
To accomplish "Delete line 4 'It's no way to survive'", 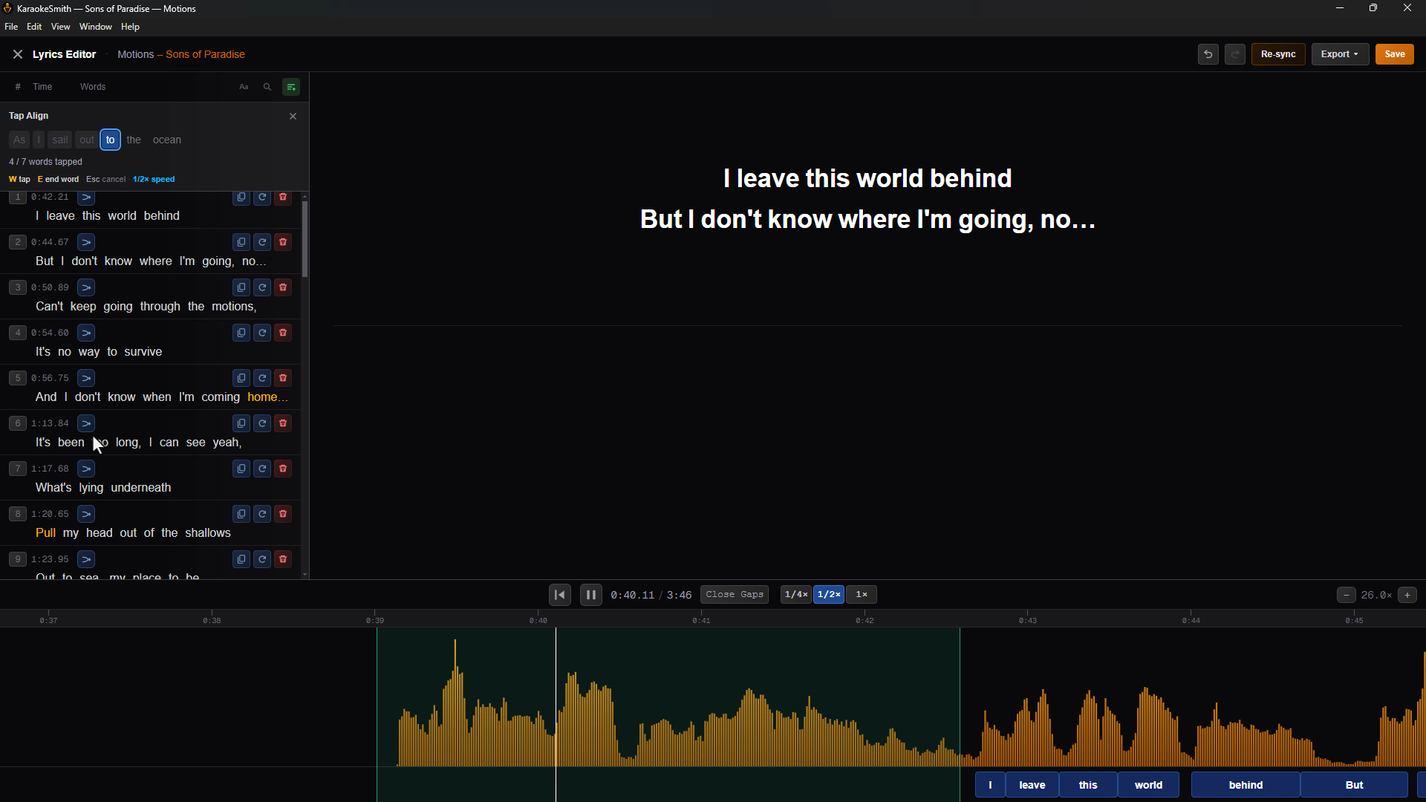I will point(283,333).
